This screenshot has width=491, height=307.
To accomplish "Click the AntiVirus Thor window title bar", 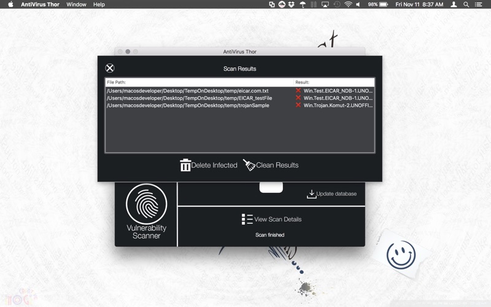I will [x=240, y=52].
